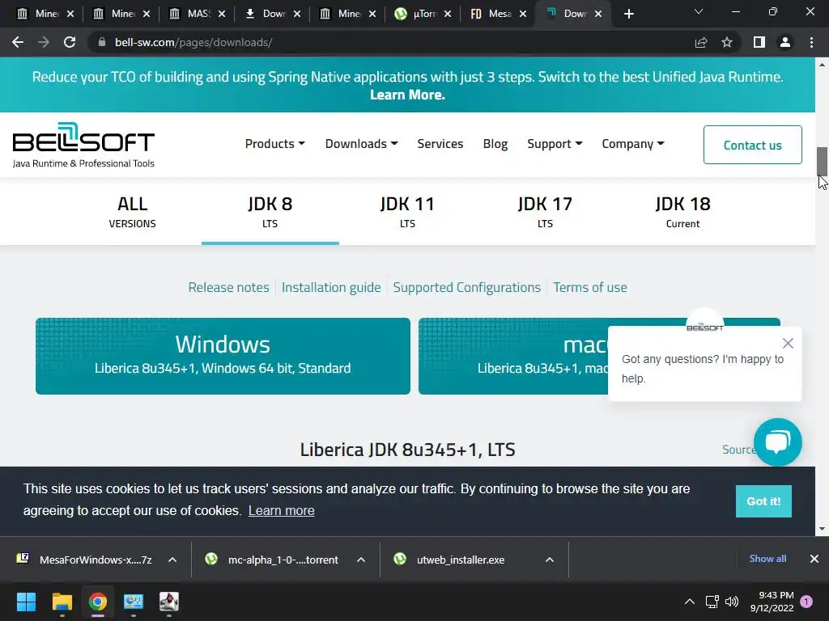Click the macOS download tile
The width and height of the screenshot is (829, 621).
click(512, 356)
